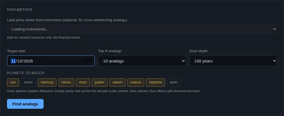Deselect the neptune planet chip
Screen dimensions: 284x116
[155, 82]
